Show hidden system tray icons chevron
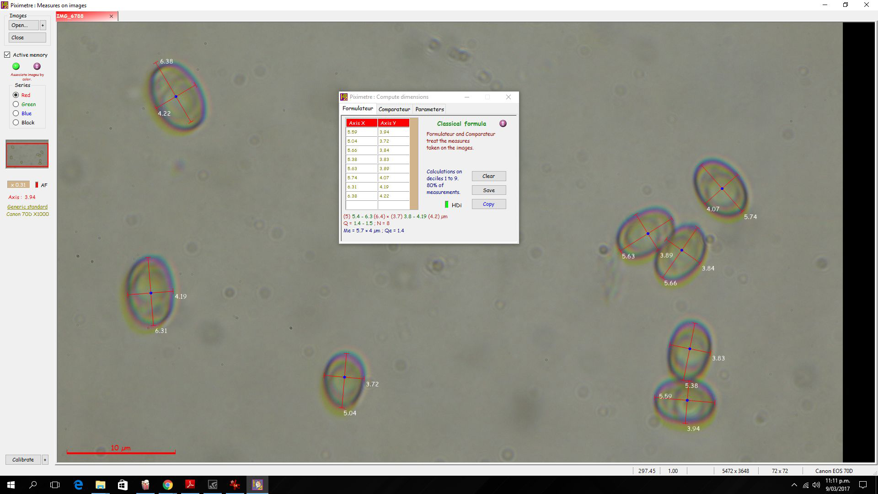This screenshot has height=494, width=878. tap(794, 485)
